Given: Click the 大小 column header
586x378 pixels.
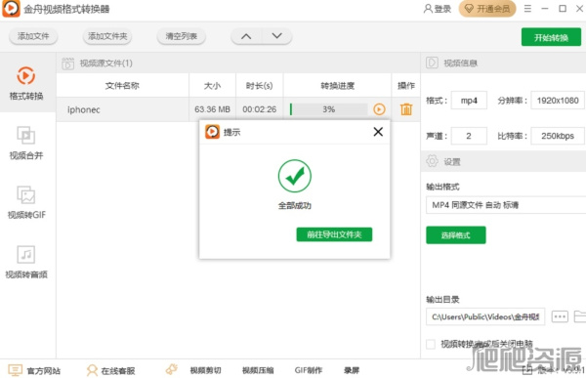Looking at the screenshot, I should [212, 86].
